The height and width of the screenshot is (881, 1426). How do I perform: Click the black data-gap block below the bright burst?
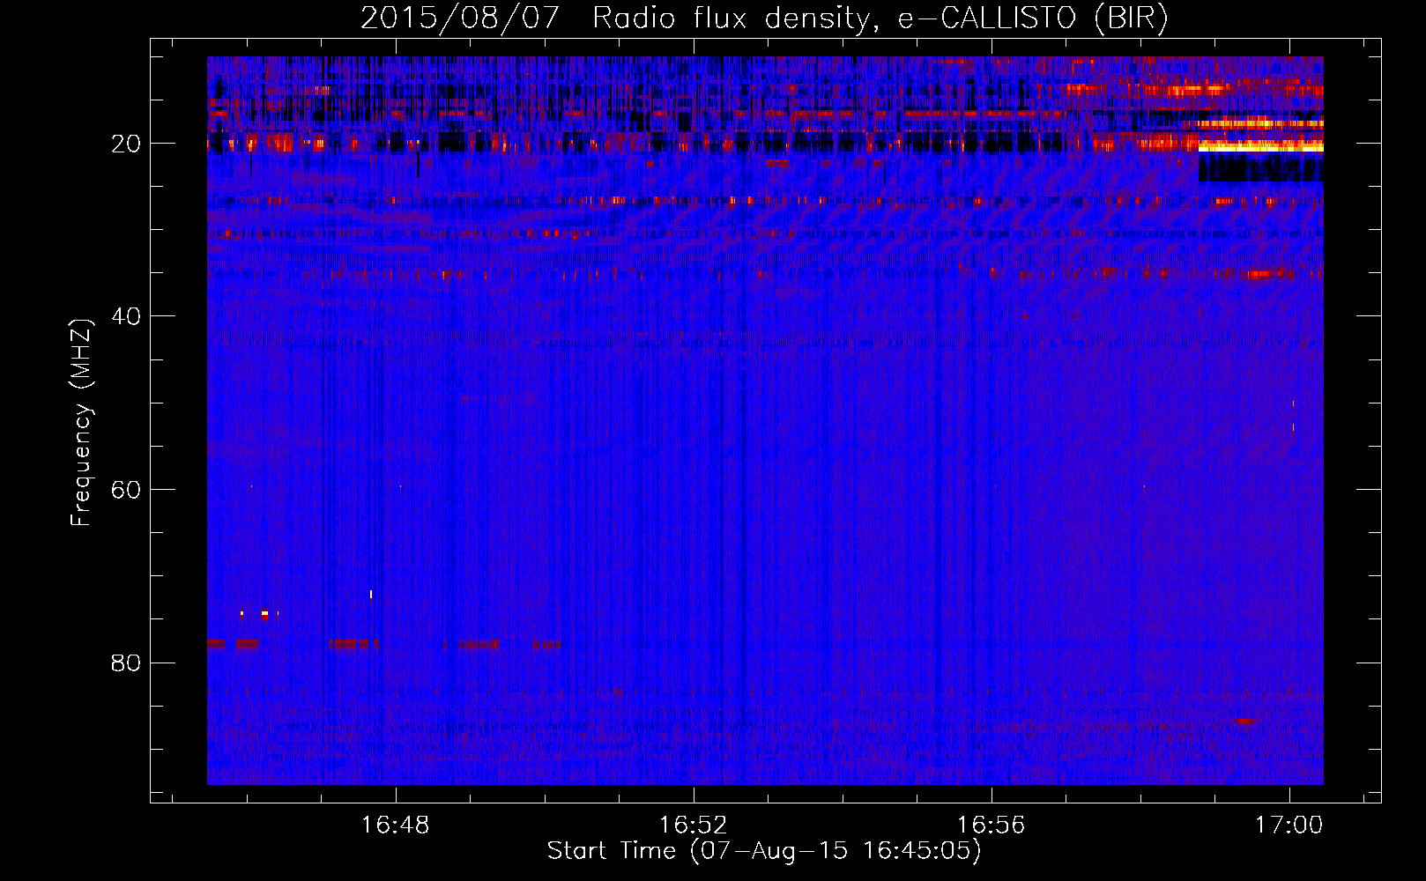coord(1260,167)
